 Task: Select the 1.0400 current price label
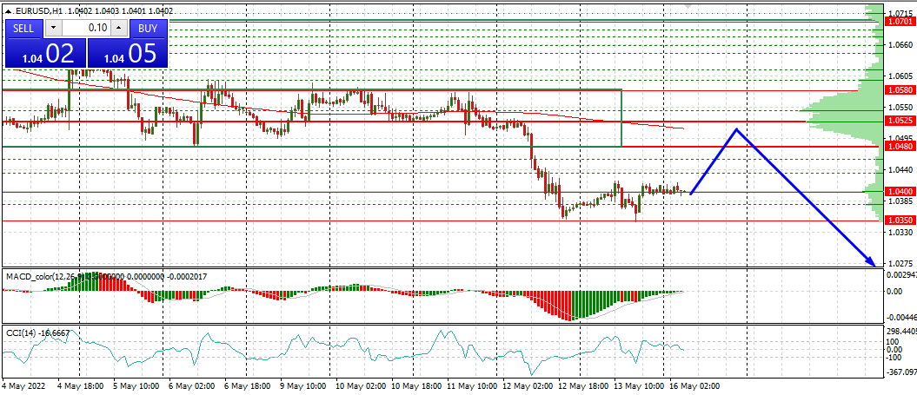coord(899,191)
